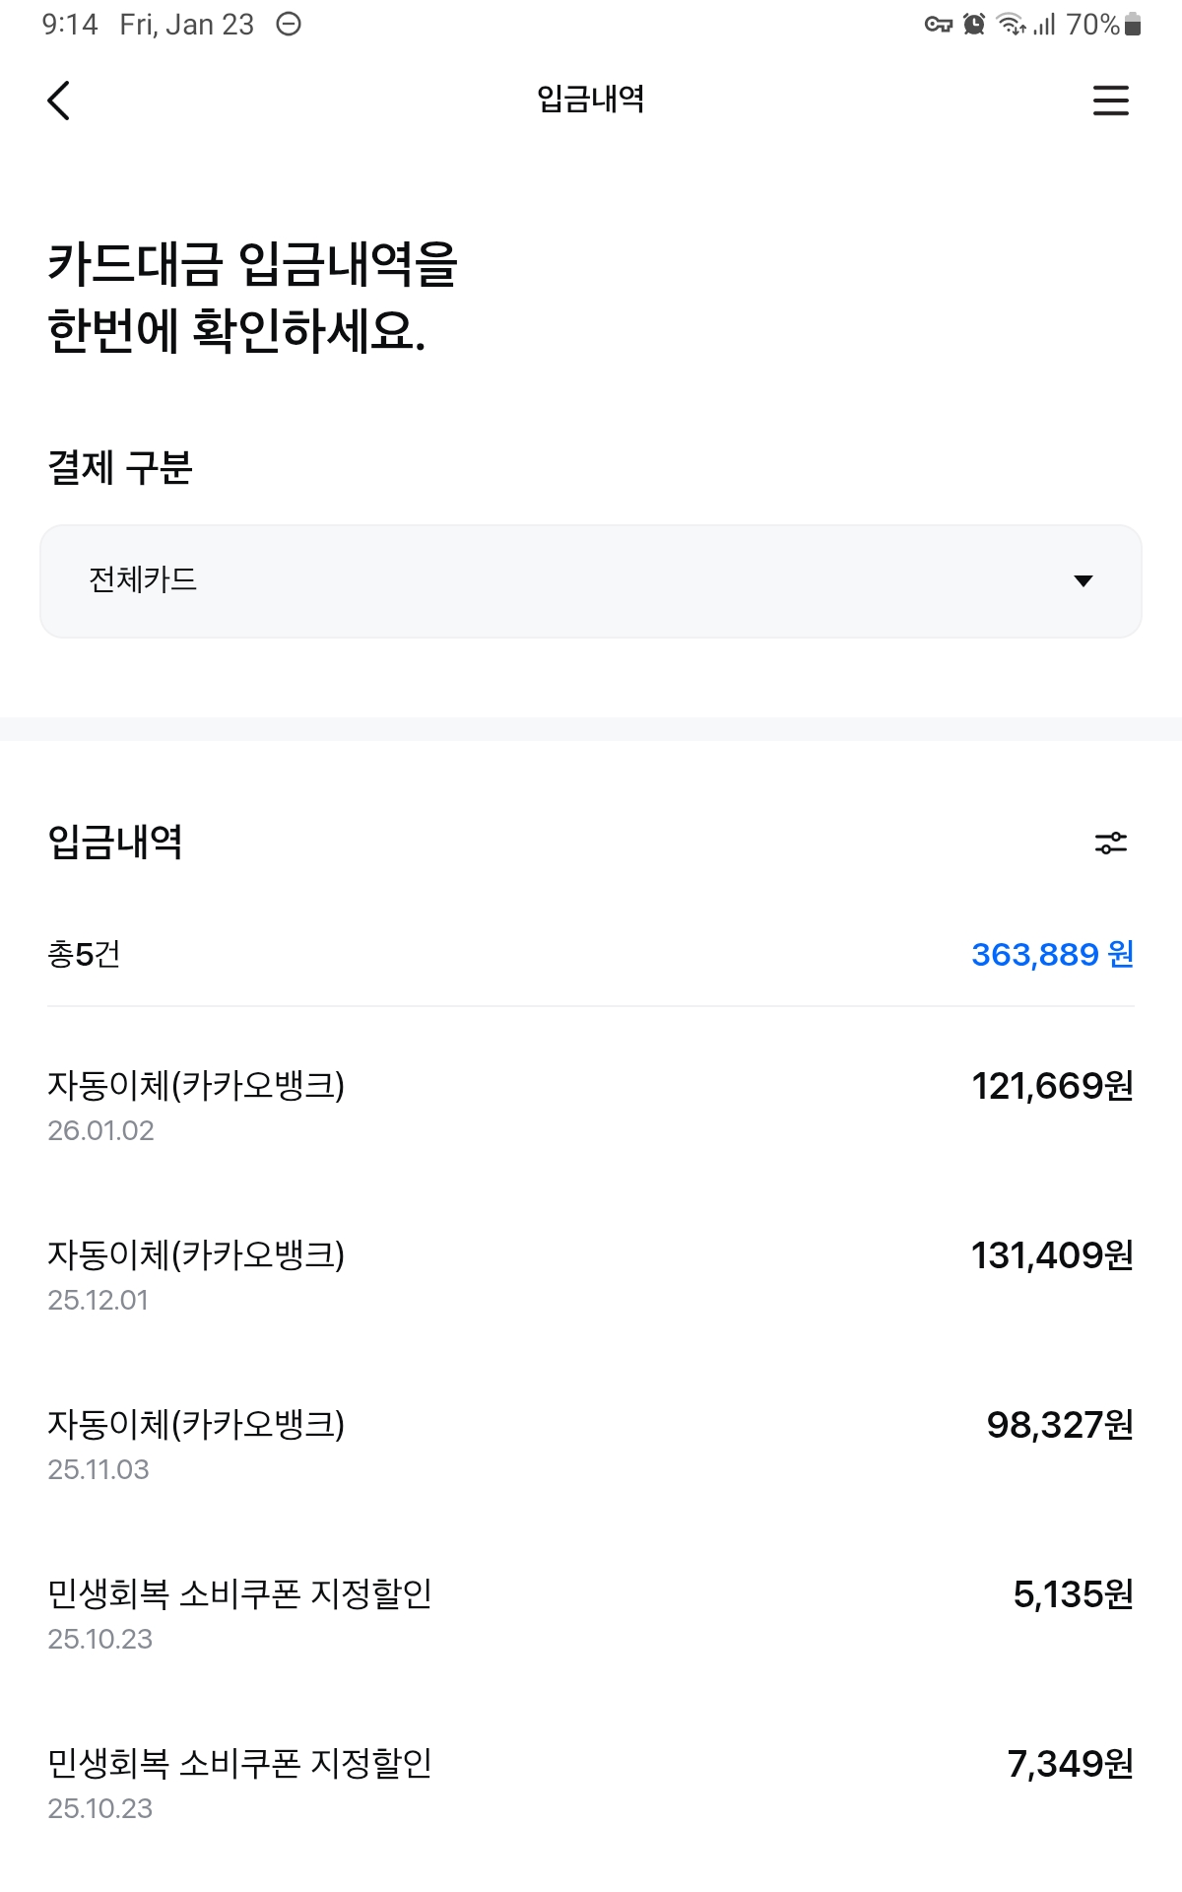Tap the 총5건 count label
Screen dimensions: 1182x1892
pyautogui.click(x=84, y=954)
